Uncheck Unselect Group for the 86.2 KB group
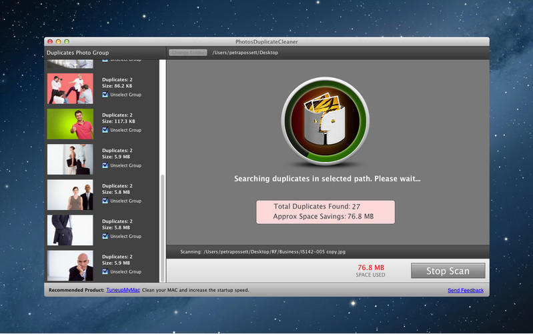 105,95
